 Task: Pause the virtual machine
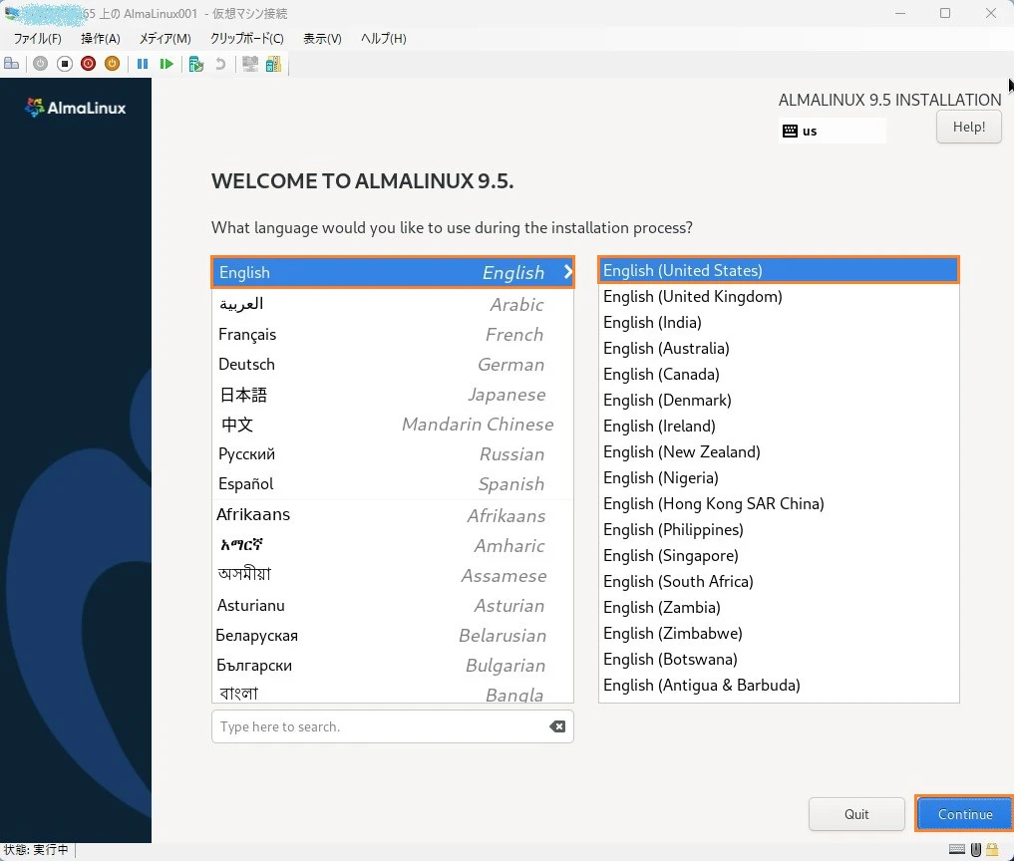tap(143, 64)
